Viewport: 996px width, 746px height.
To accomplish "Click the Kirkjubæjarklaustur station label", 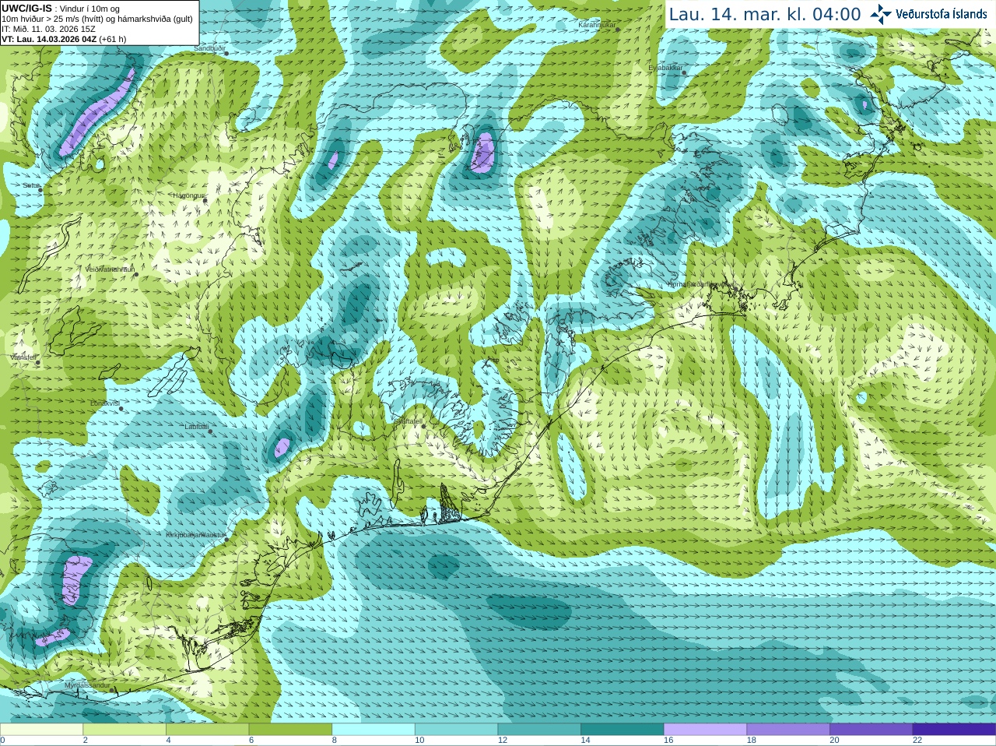I will pyautogui.click(x=196, y=535).
